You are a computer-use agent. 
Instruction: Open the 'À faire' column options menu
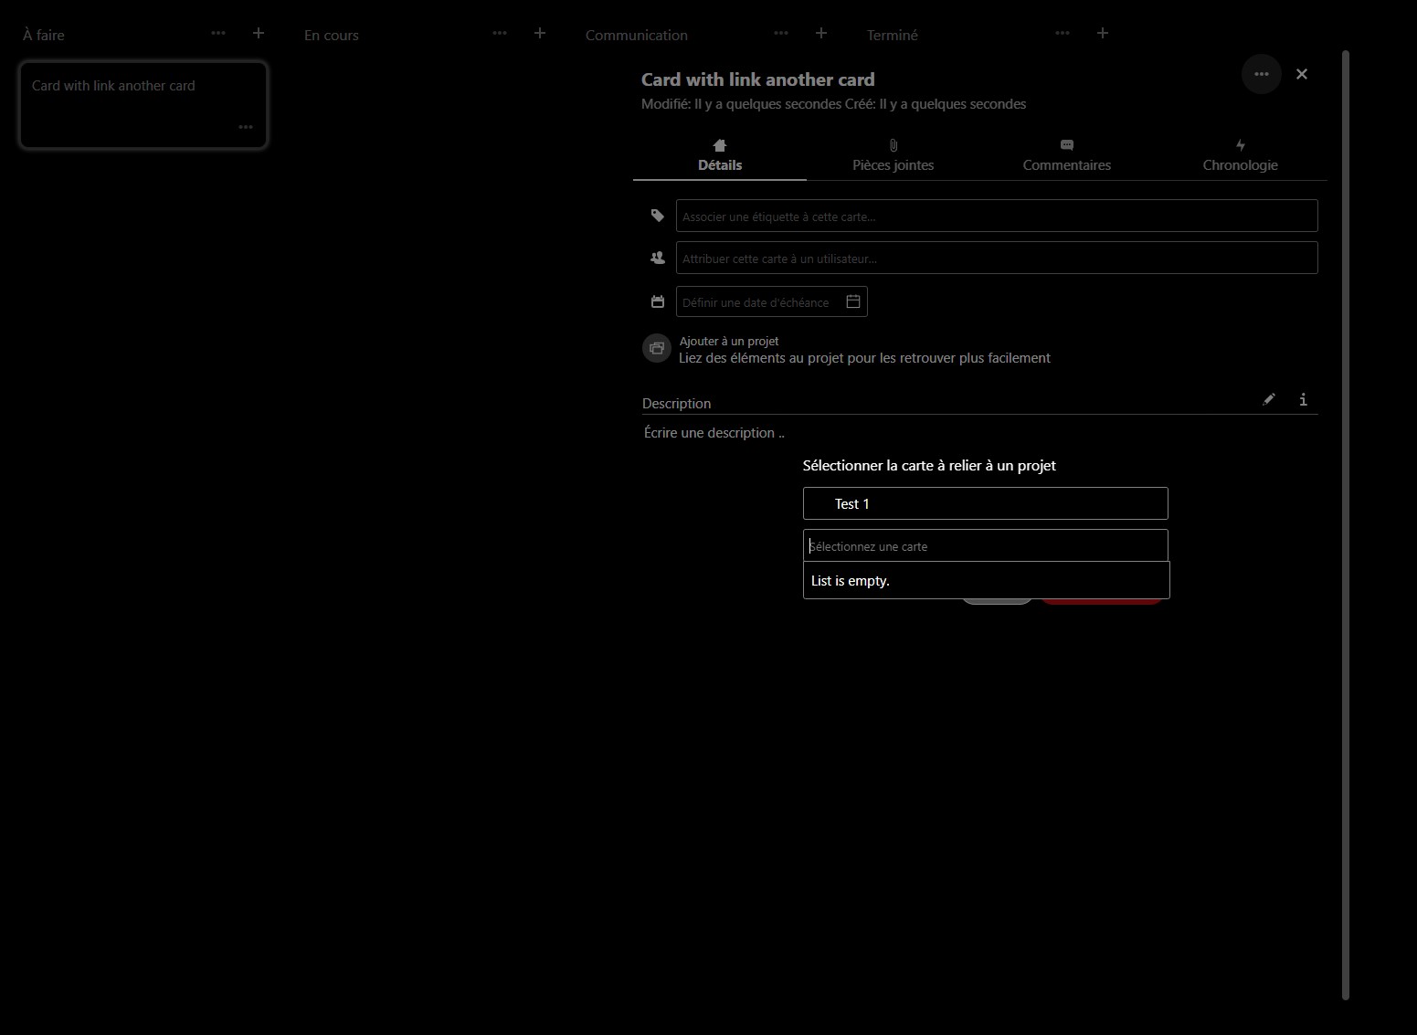coord(218,33)
